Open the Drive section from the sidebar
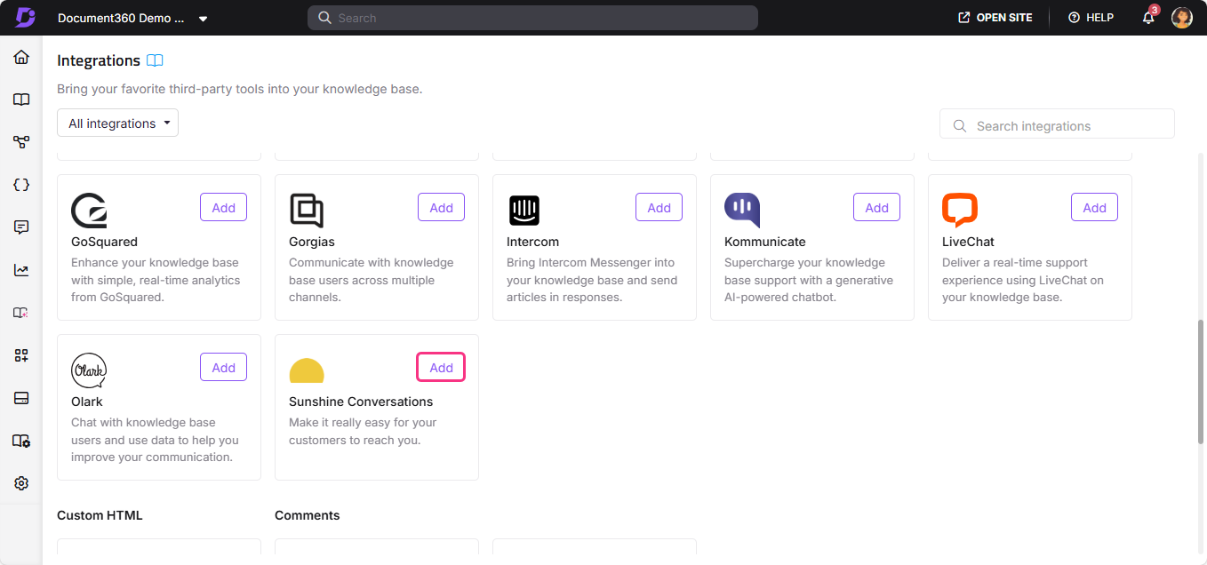Screen dimensions: 1207x565 click(x=20, y=398)
